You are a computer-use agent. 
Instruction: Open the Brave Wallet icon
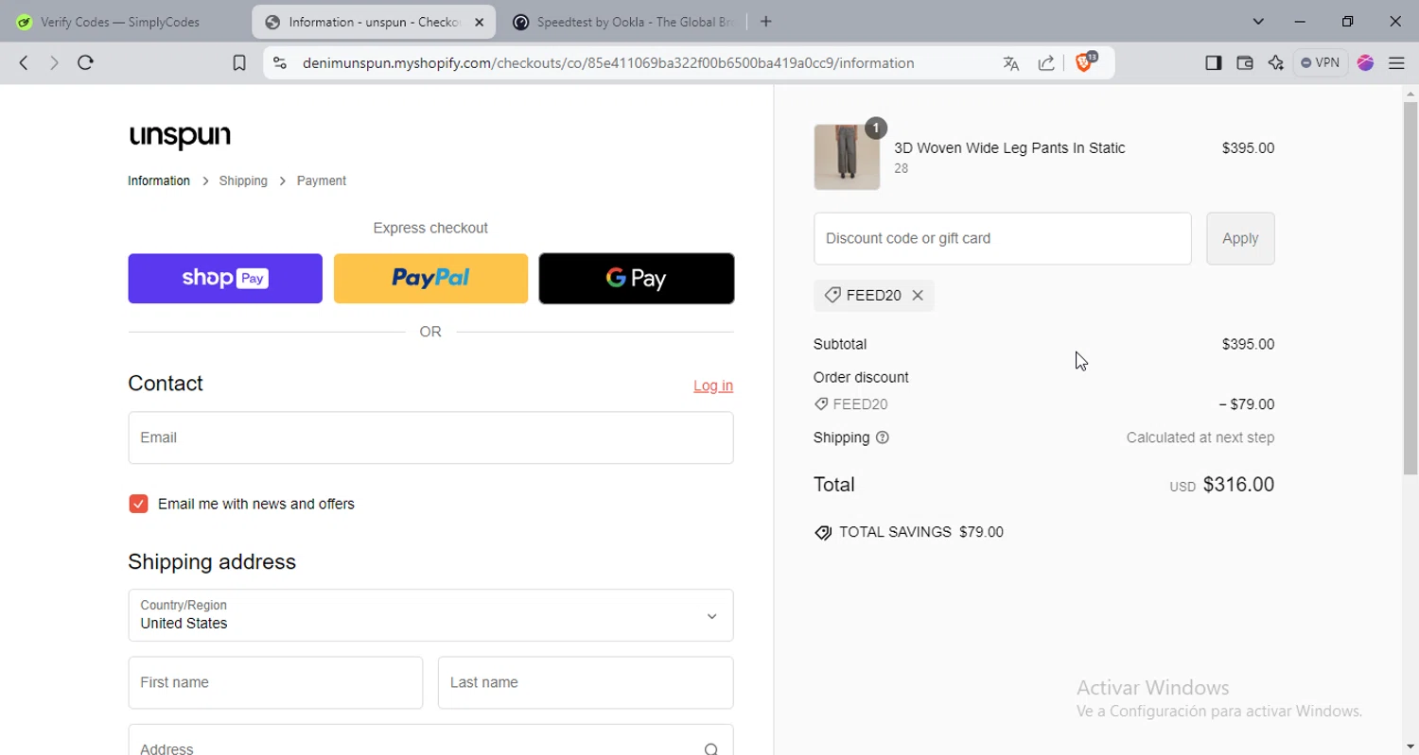(1245, 62)
